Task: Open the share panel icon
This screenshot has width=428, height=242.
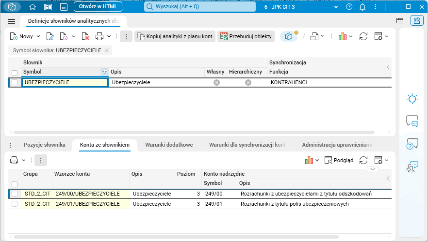Action: pos(417,21)
